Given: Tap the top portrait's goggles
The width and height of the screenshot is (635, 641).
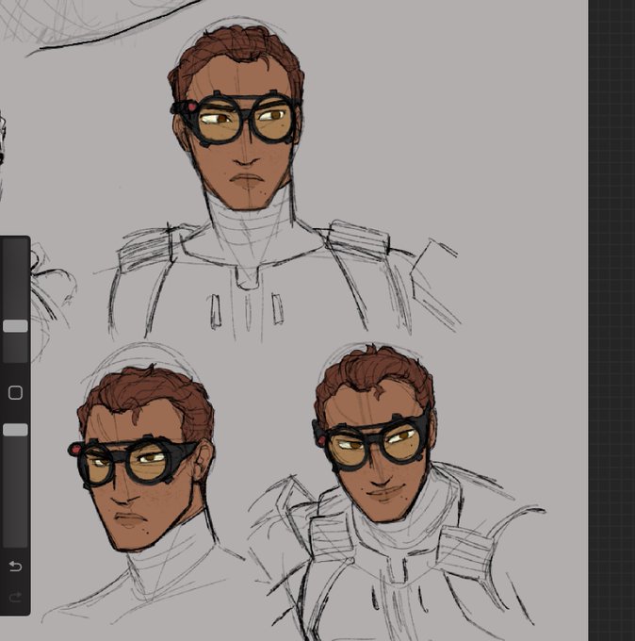Looking at the screenshot, I should (236, 118).
